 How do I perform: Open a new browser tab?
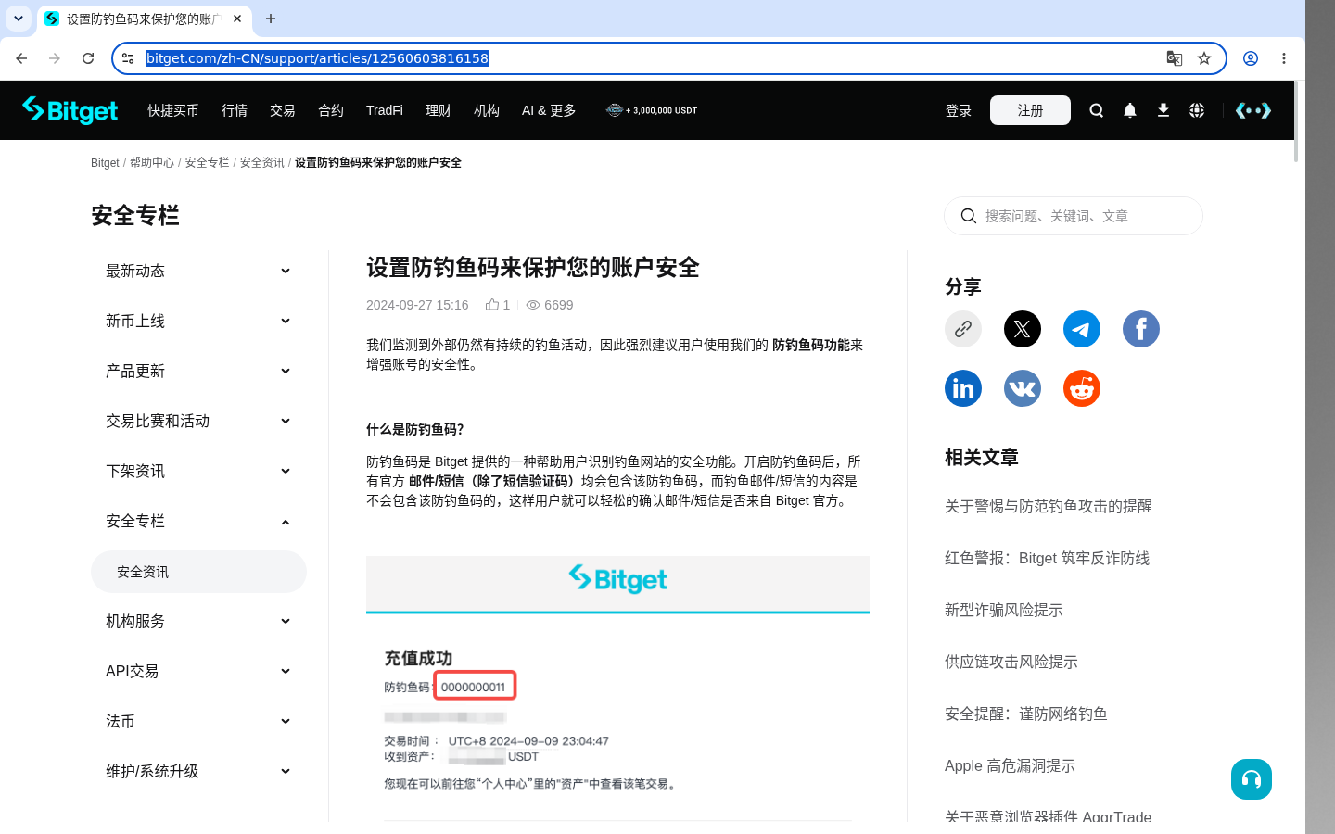pyautogui.click(x=271, y=19)
